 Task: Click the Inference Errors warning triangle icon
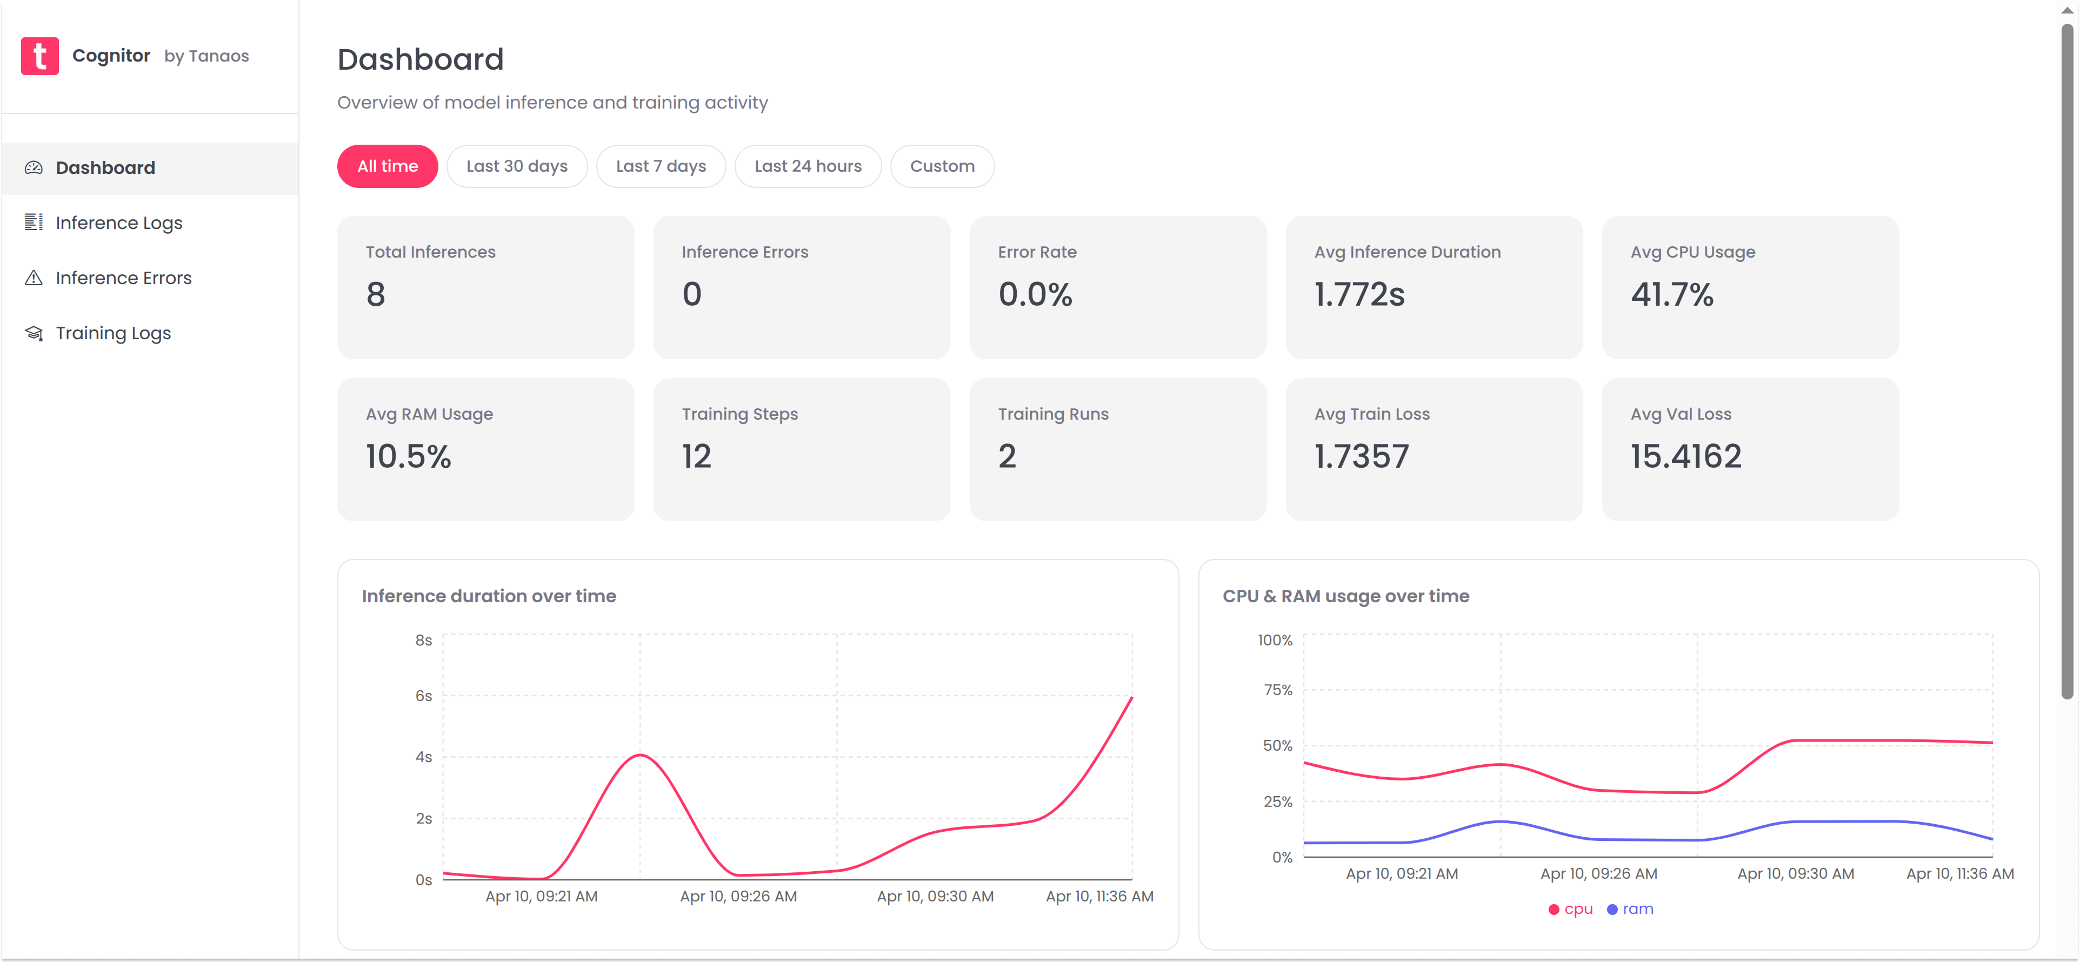(33, 278)
